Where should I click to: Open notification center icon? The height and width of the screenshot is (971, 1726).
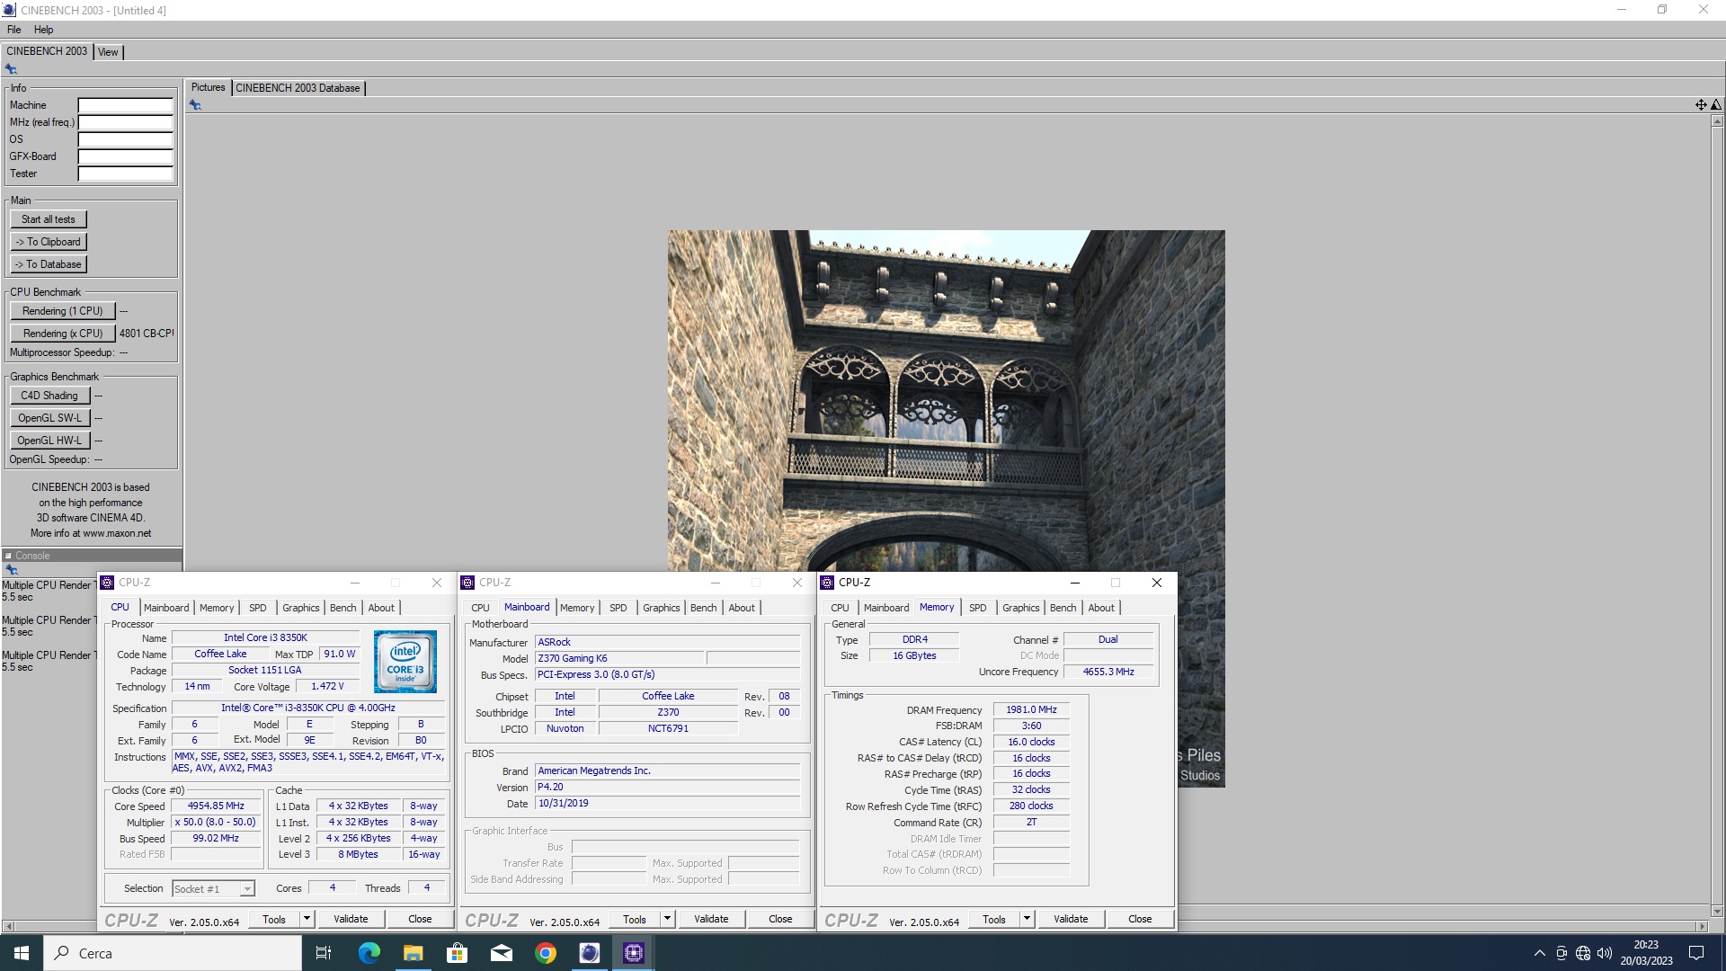pyautogui.click(x=1696, y=953)
